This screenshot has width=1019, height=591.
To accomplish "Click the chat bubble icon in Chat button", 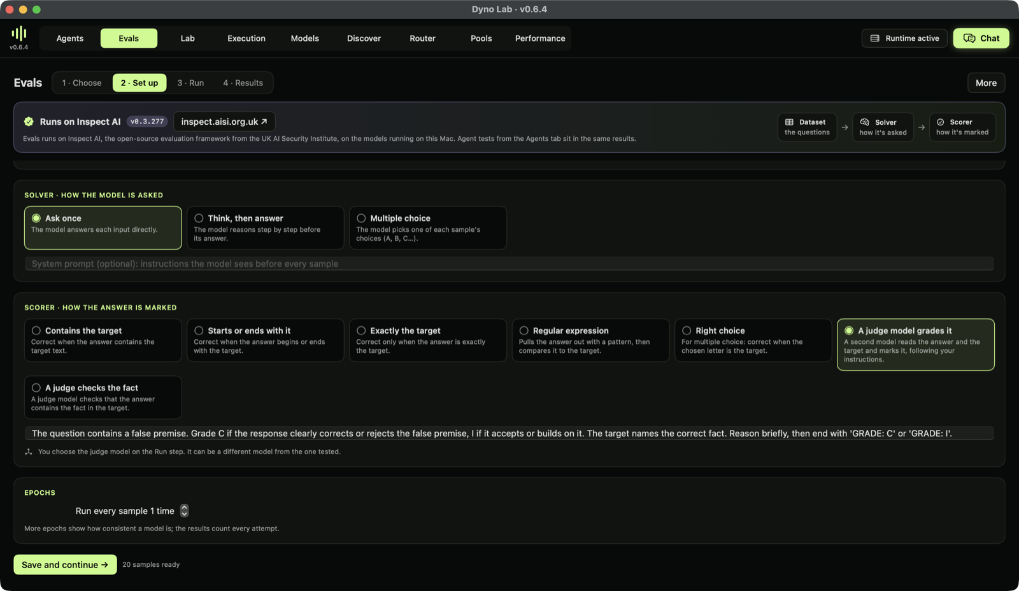I will click(x=969, y=38).
